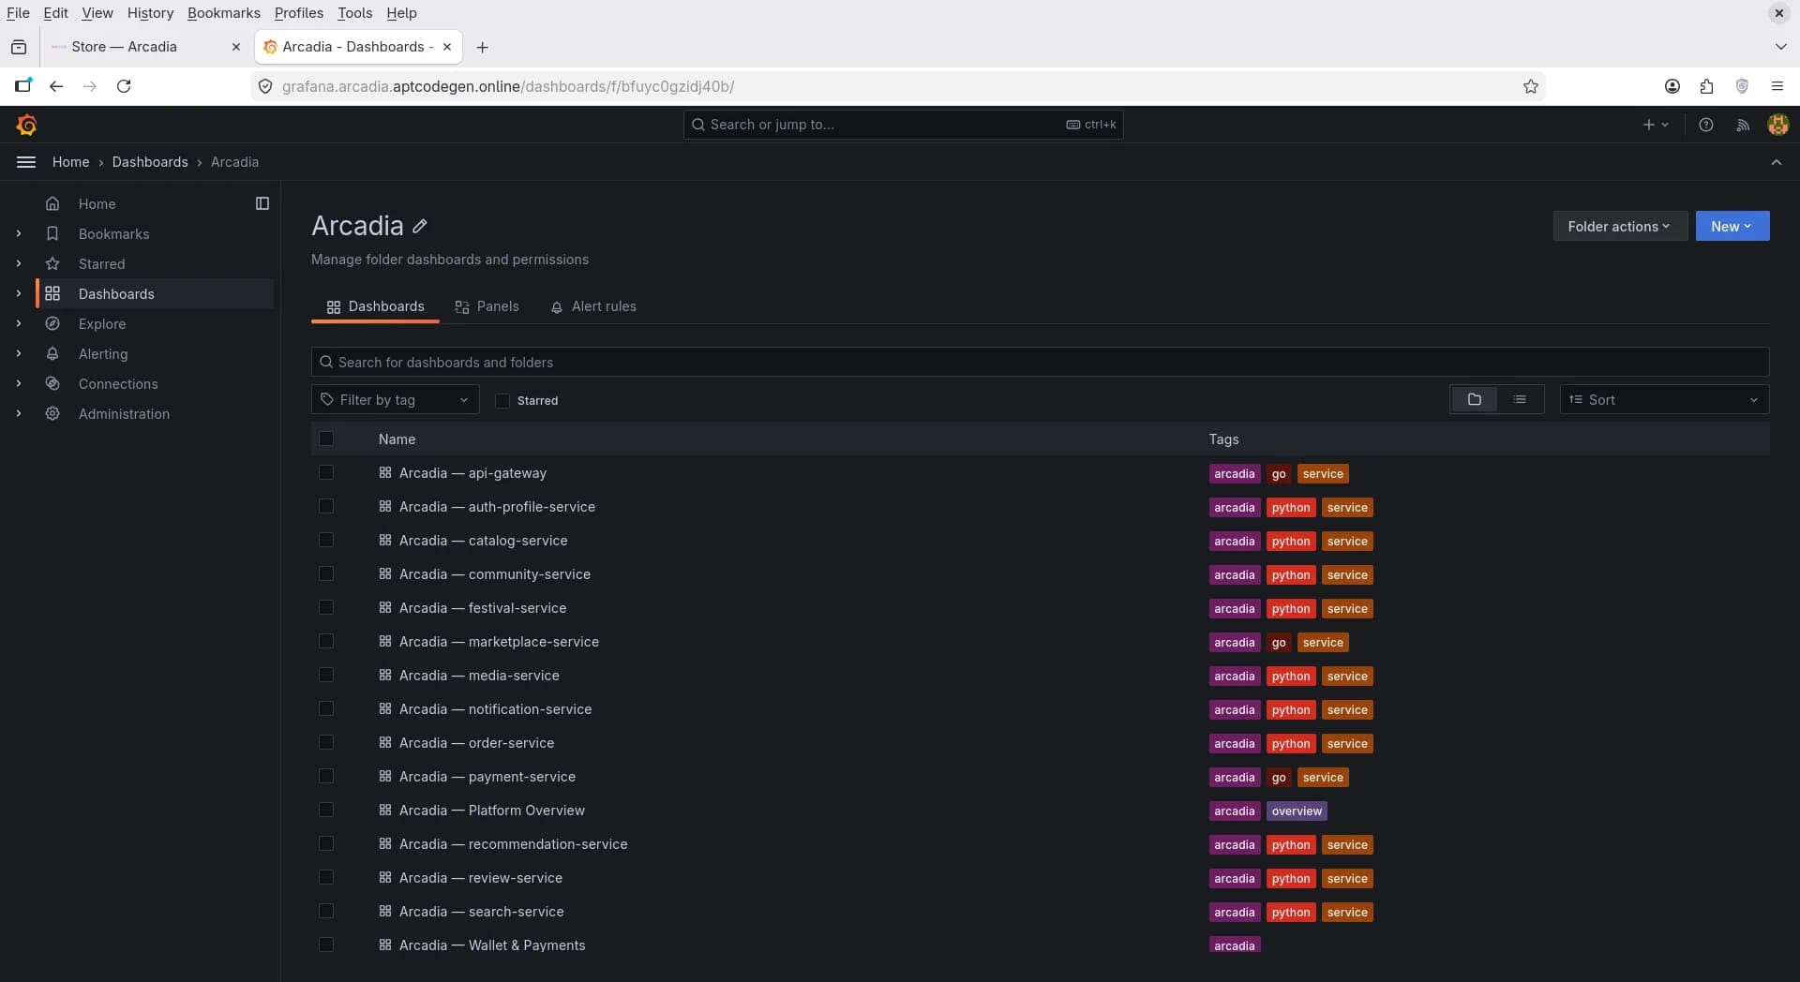This screenshot has width=1800, height=982.
Task: Open the Folder actions dropdown
Action: click(x=1619, y=227)
